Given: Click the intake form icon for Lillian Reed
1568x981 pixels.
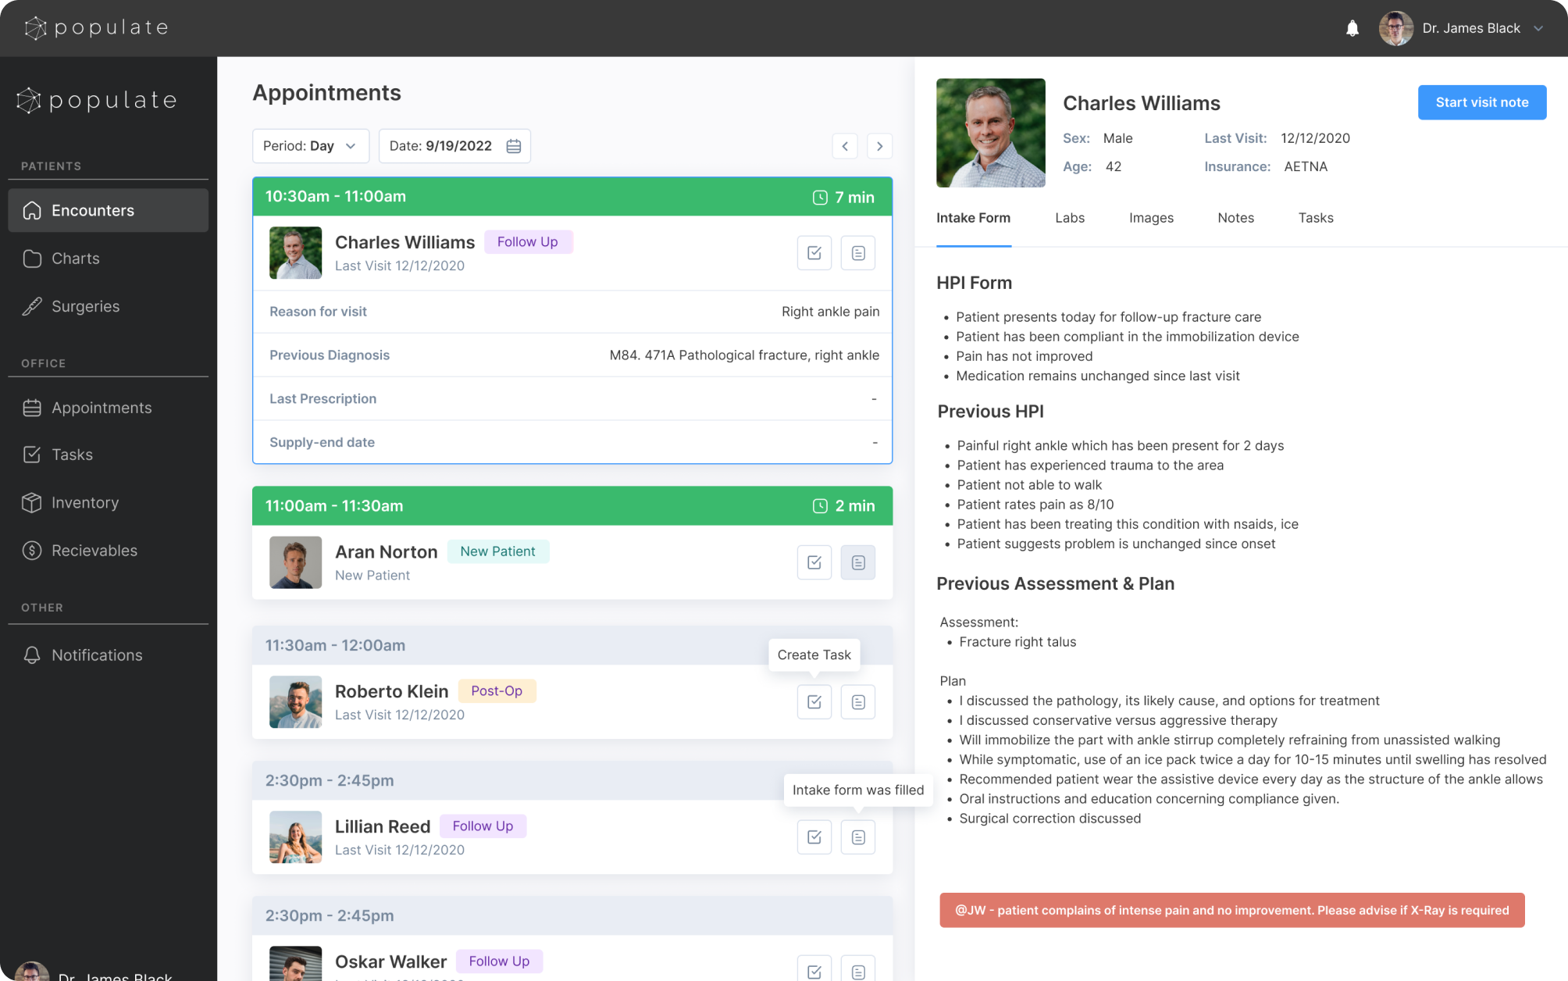Looking at the screenshot, I should 857,837.
